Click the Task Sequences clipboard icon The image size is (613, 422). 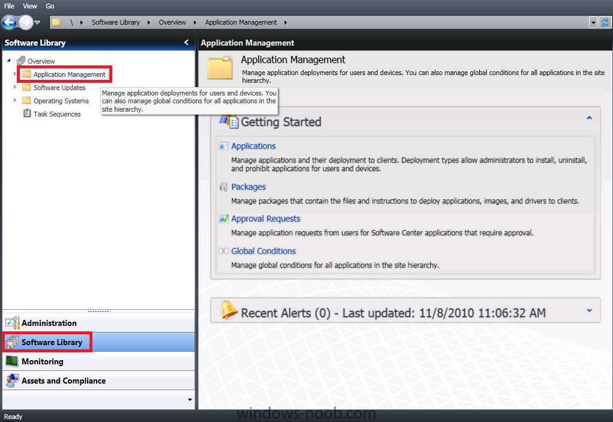coord(27,113)
